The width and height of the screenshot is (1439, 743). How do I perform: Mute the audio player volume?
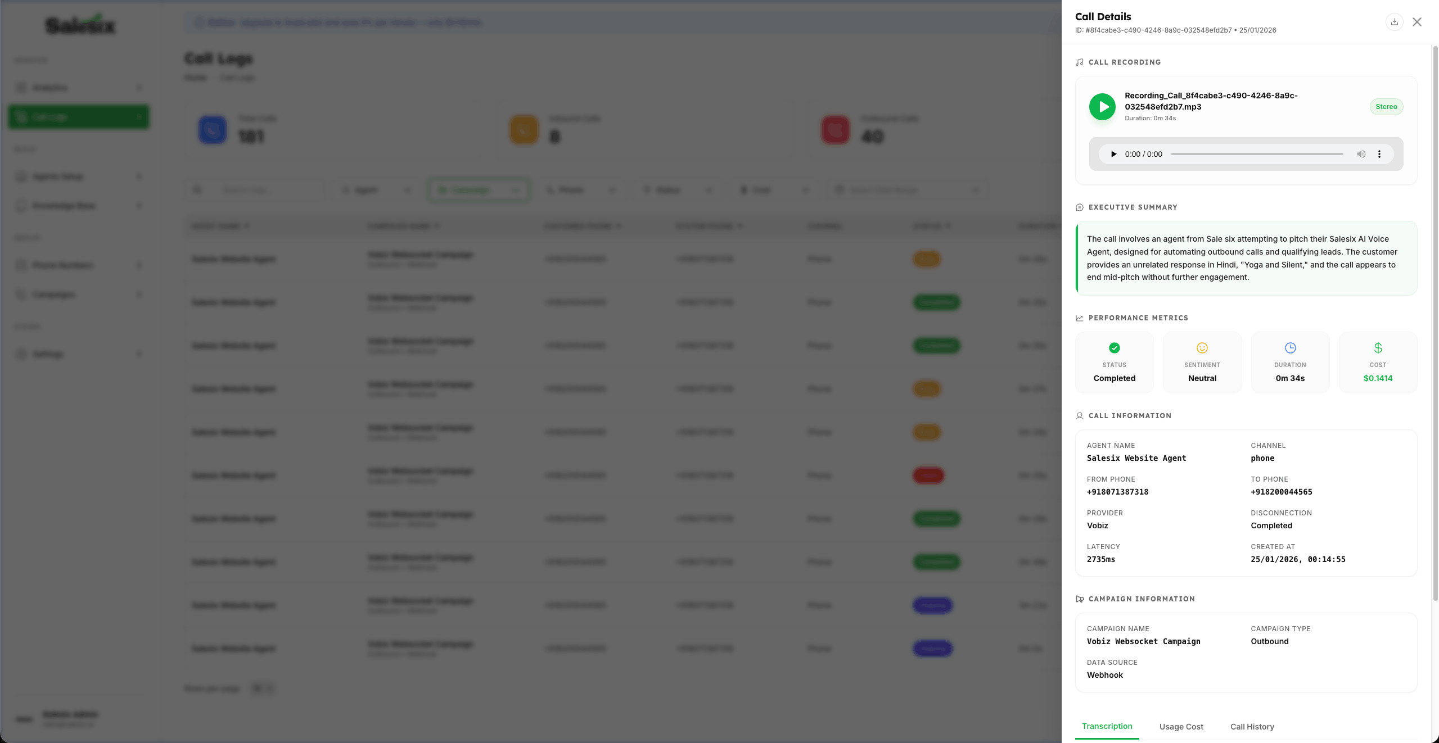tap(1361, 154)
